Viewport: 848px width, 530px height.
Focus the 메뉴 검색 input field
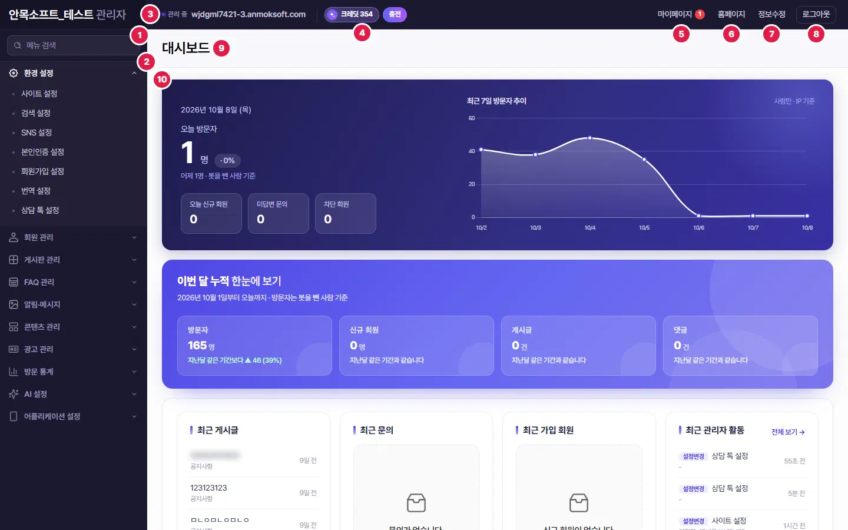tap(74, 45)
